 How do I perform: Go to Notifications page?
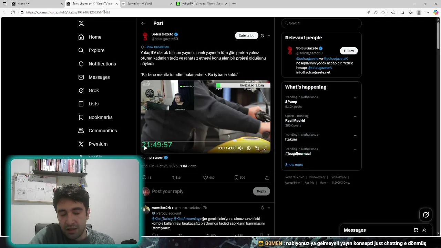(97, 64)
